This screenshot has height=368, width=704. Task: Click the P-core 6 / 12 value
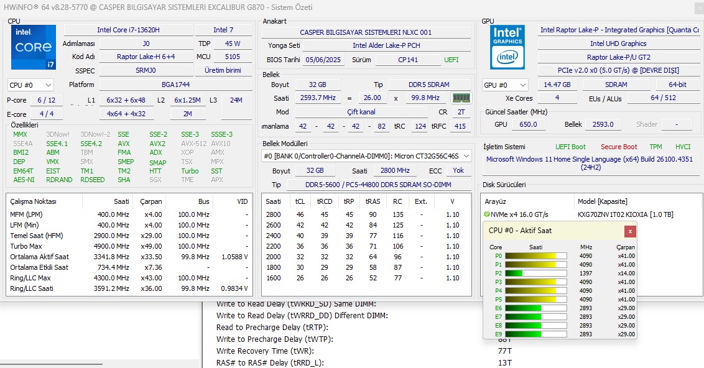pyautogui.click(x=46, y=101)
